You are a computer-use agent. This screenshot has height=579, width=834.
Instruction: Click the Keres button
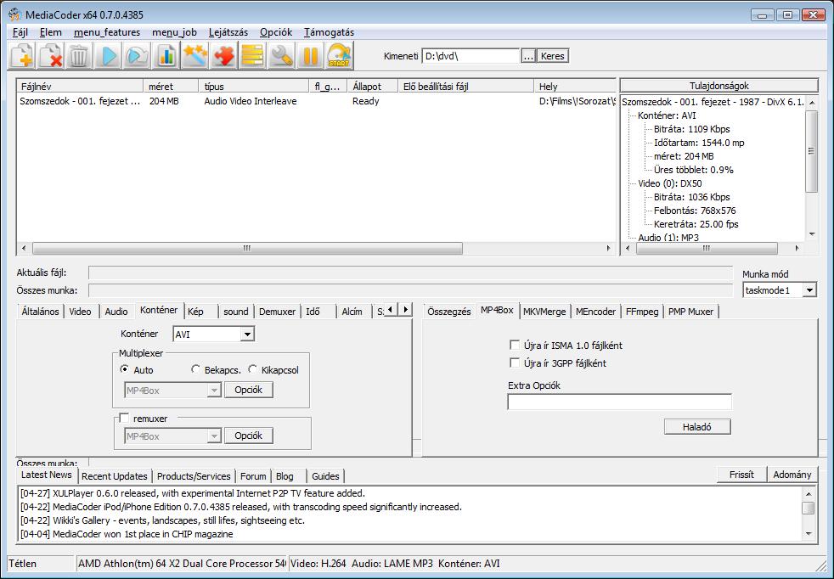[x=553, y=56]
